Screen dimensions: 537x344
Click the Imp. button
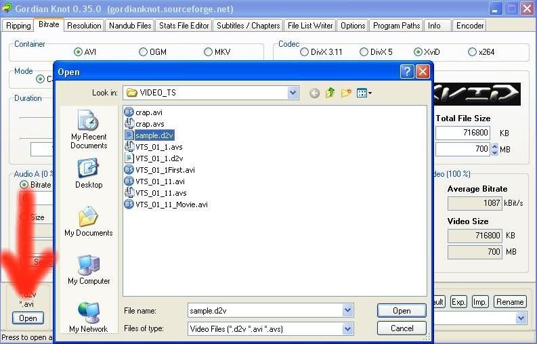coord(480,302)
